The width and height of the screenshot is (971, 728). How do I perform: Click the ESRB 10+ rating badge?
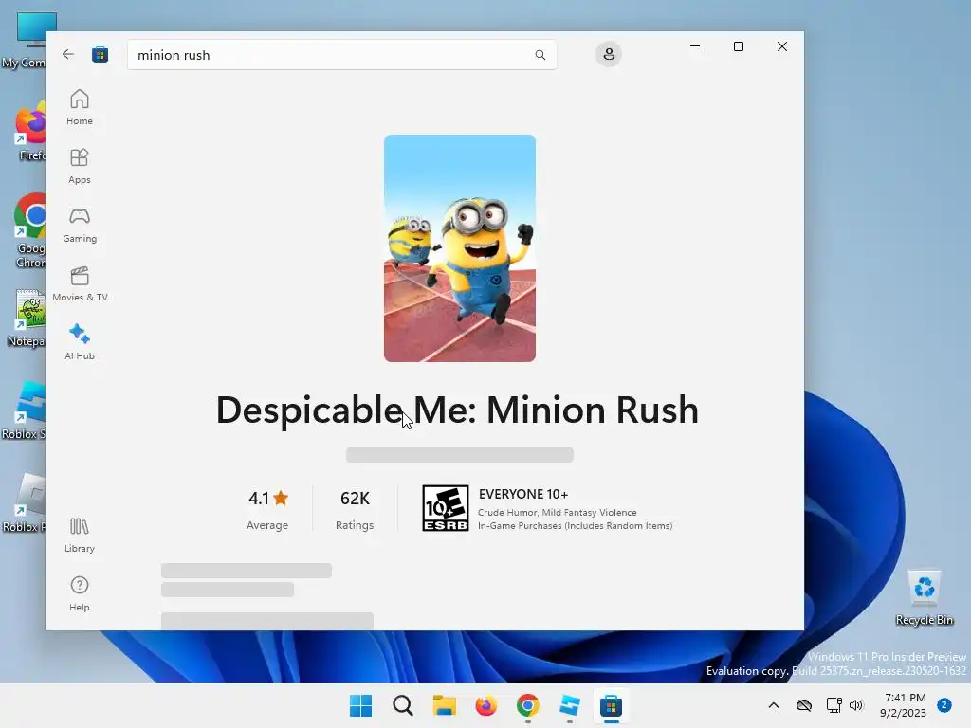[446, 508]
